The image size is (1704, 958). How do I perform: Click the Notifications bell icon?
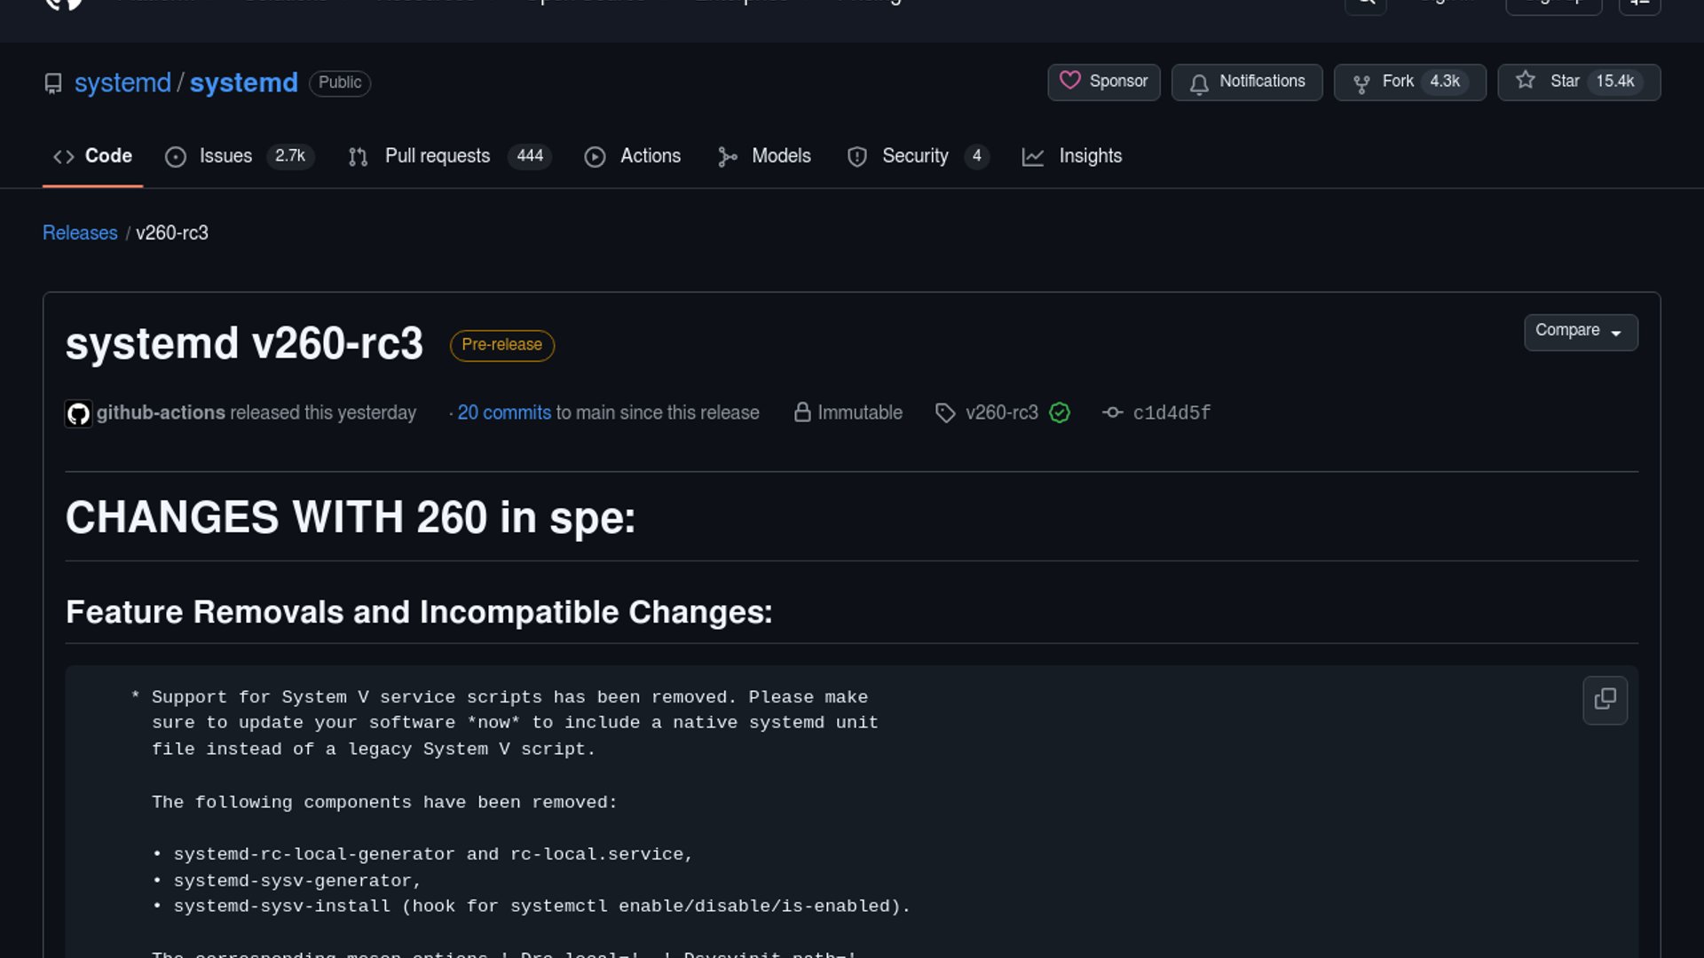tap(1199, 83)
